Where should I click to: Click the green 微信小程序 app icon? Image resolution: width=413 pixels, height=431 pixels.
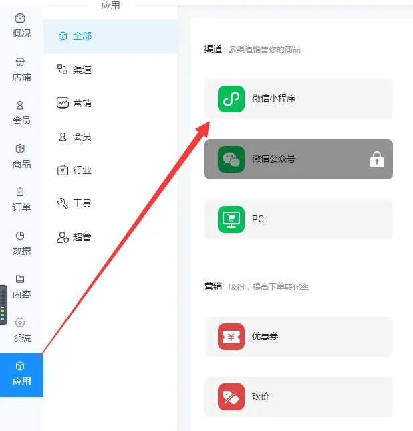point(231,99)
